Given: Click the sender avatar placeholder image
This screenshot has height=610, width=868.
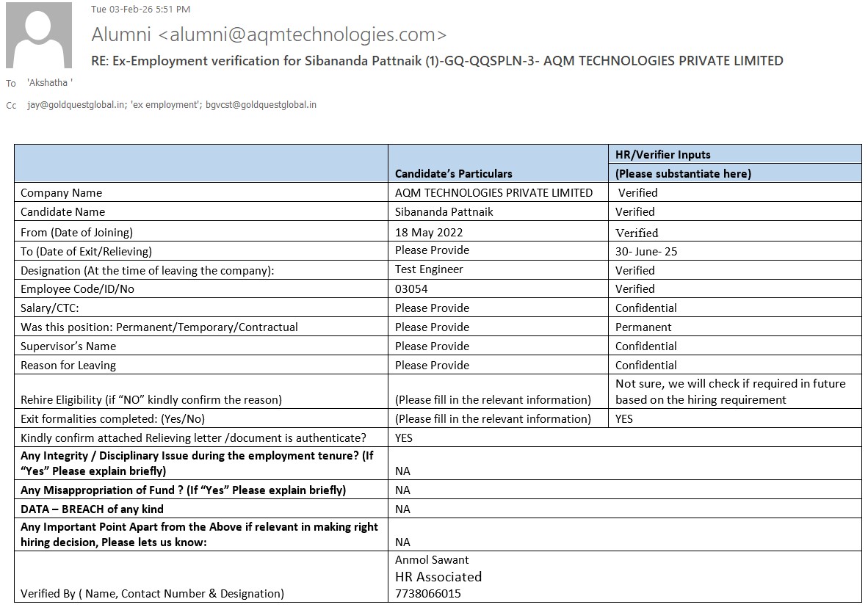Looking at the screenshot, I should 39,35.
